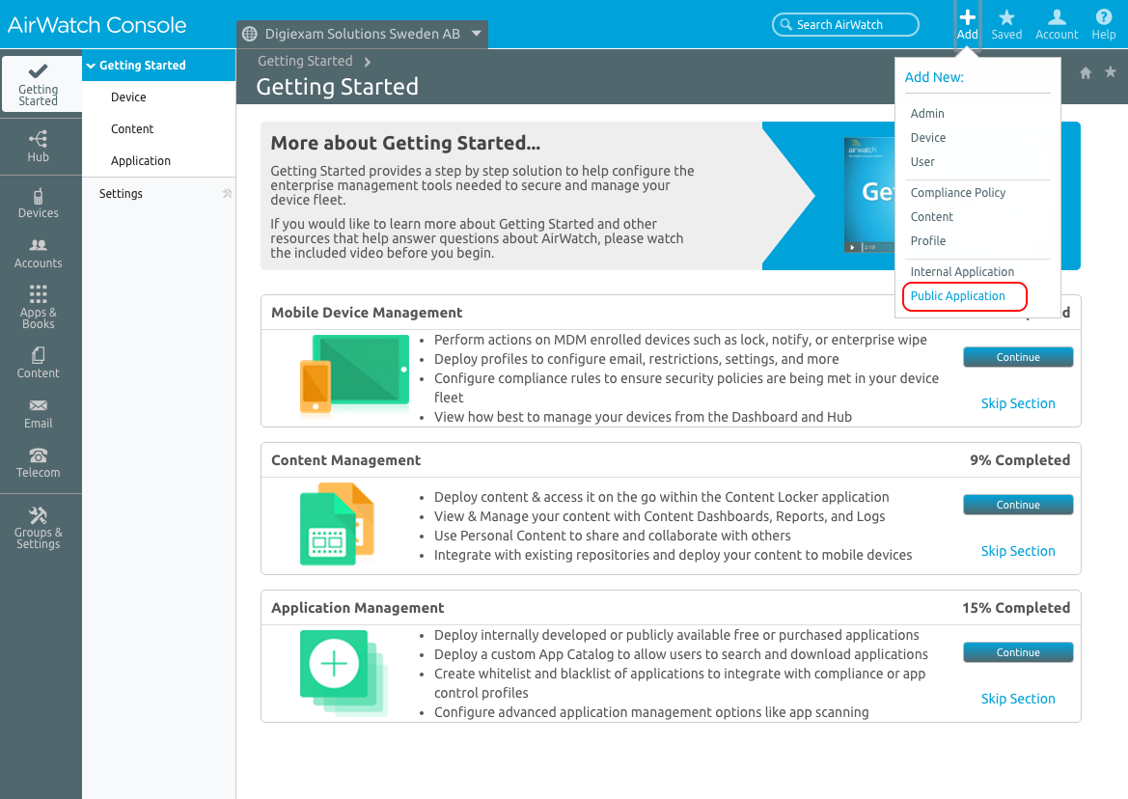
Task: Select Admin from Add New menu
Action: tap(927, 114)
